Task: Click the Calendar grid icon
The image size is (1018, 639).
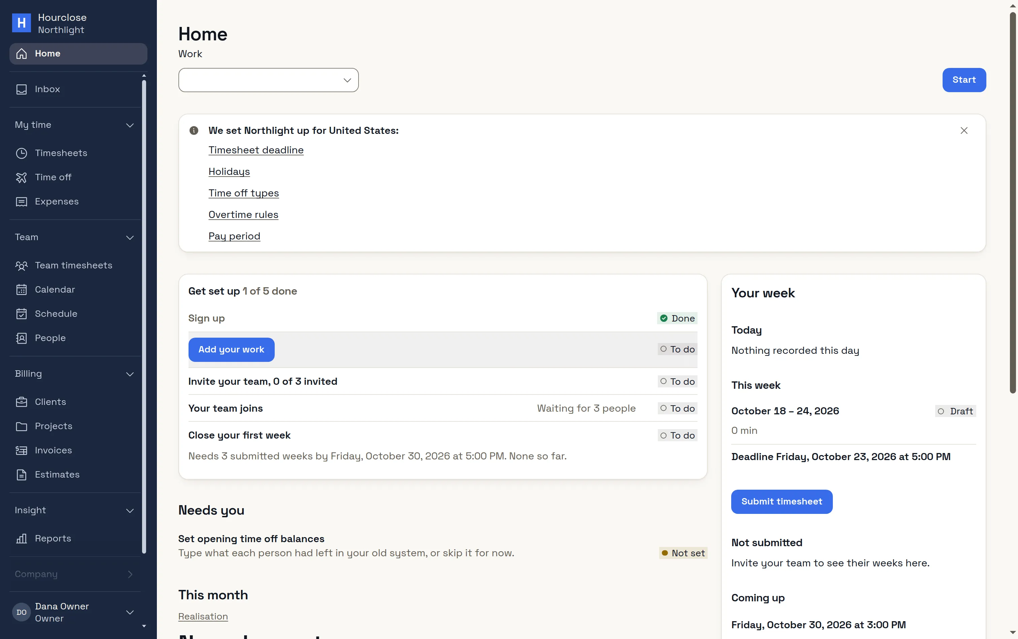Action: (21, 290)
